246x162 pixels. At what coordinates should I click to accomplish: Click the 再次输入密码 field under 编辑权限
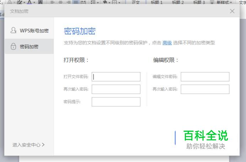click(205, 89)
